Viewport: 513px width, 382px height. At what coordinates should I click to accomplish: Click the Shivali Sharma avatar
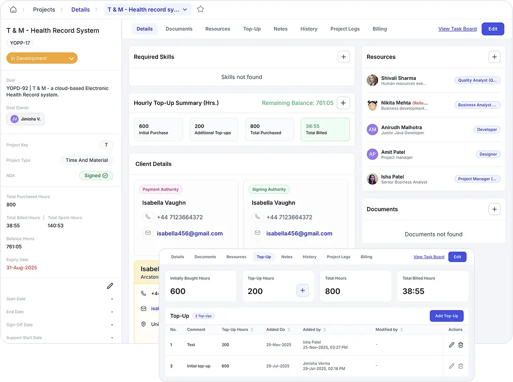point(372,80)
